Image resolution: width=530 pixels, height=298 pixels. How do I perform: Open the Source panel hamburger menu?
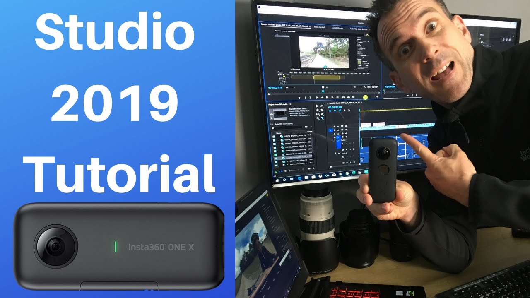(310, 26)
